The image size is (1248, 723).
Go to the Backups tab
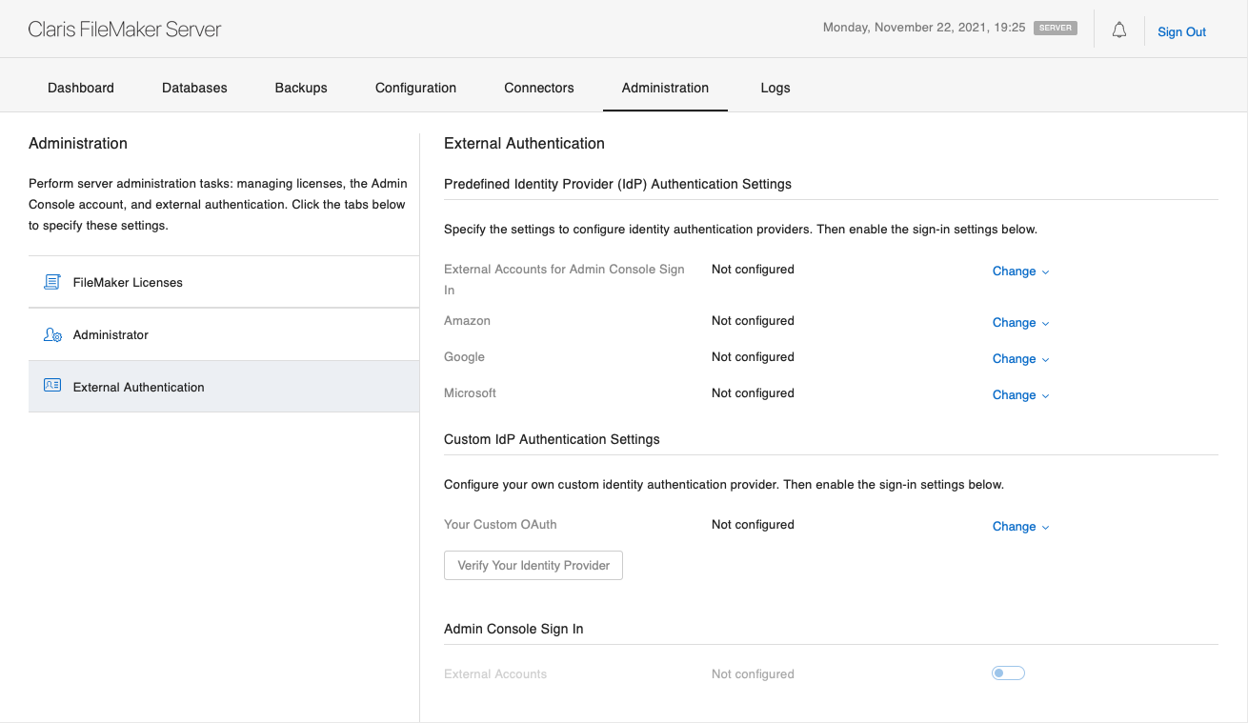[x=301, y=88]
